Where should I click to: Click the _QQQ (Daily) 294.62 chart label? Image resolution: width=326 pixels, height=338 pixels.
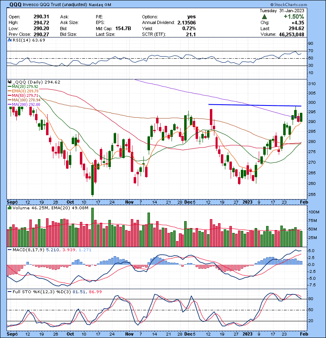[x=36, y=82]
